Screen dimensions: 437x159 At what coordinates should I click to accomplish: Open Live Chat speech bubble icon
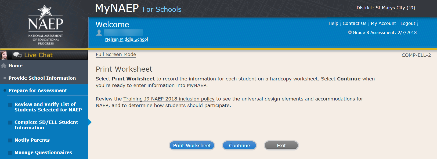tap(17, 55)
